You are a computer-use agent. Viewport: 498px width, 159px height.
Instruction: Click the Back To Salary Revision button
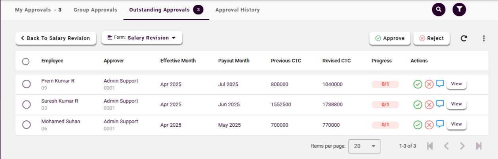tap(55, 38)
